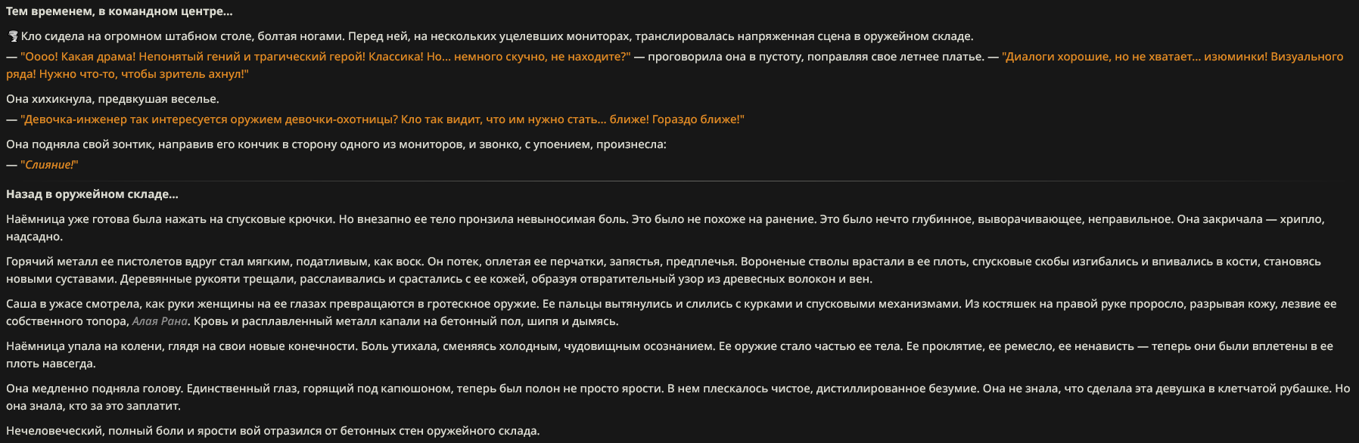Click the paragraph starting "Она медленно подняла голову"
The height and width of the screenshot is (443, 1359).
point(678,397)
